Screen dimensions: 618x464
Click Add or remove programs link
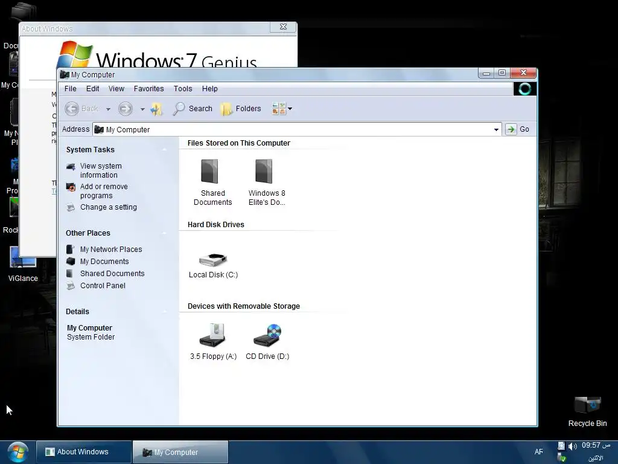[x=104, y=191]
